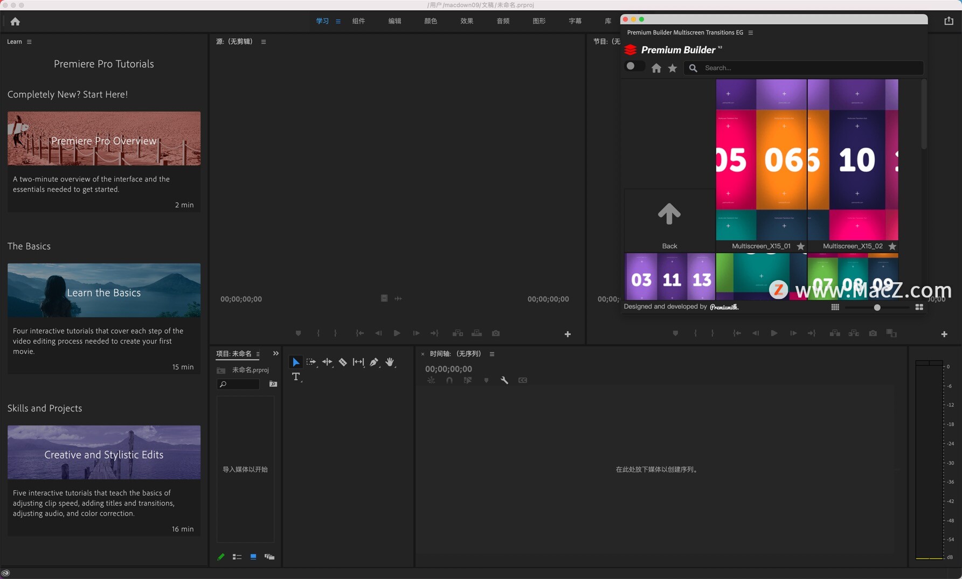Click Go to In in Source monitor
Screen dimensions: 962x579
(359, 333)
